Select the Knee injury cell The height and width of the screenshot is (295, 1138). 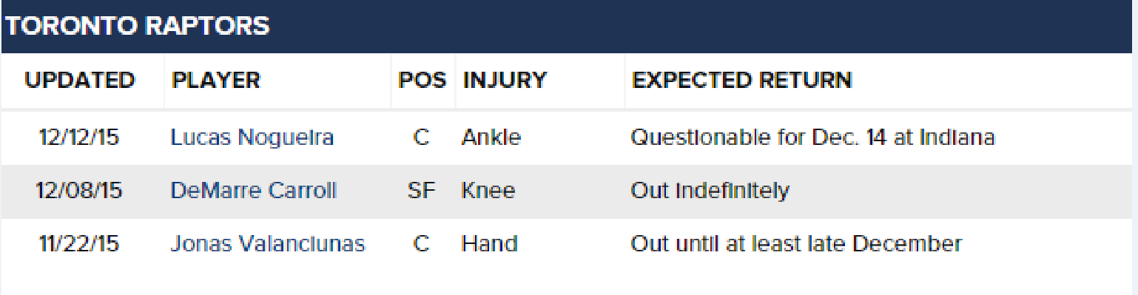coord(488,191)
